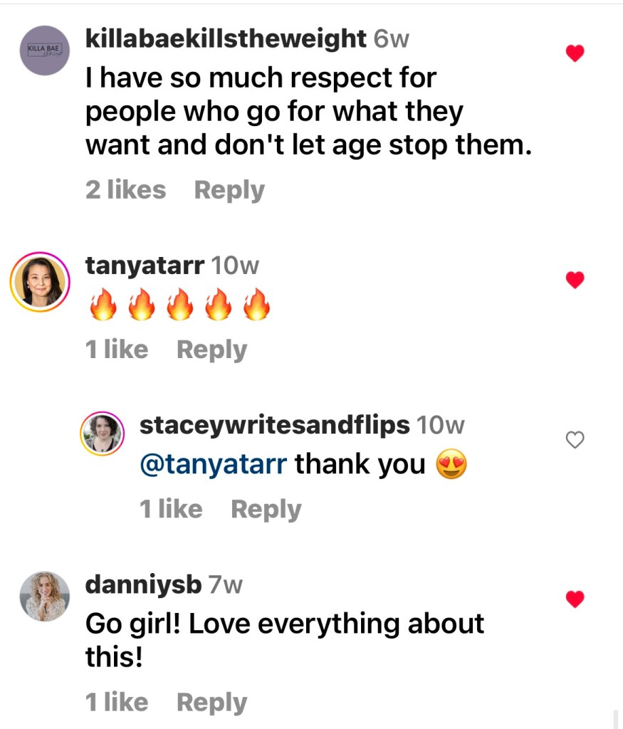Open tanyatarr's story avatar
Viewport: 623px width, 729px height.
click(40, 281)
